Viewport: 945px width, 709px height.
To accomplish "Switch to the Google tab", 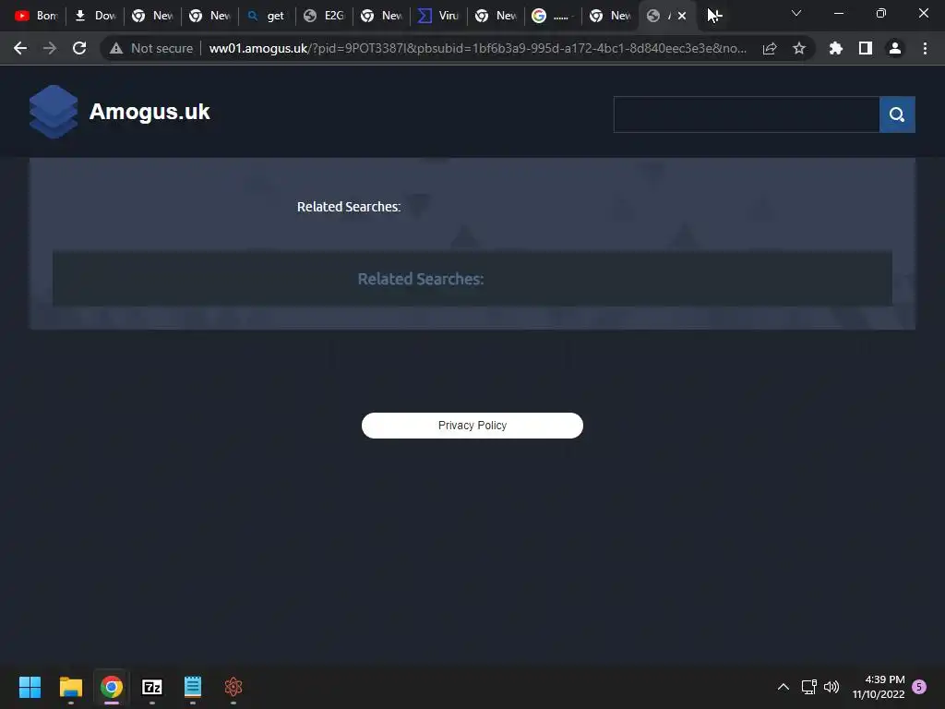I will pos(554,16).
